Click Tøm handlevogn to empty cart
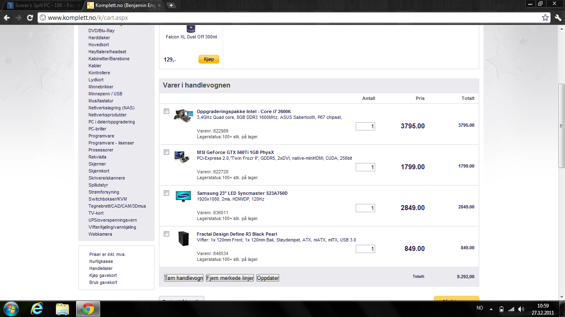Image resolution: width=565 pixels, height=317 pixels. [x=184, y=278]
